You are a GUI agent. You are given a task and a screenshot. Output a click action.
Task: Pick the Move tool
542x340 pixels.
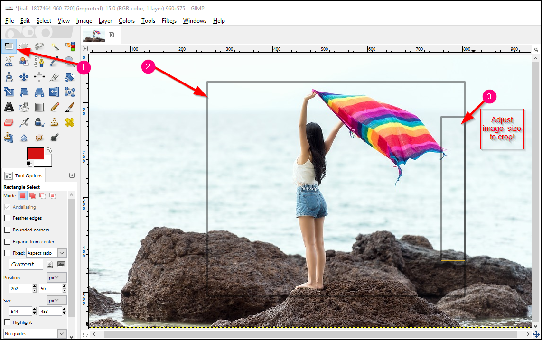tap(24, 76)
